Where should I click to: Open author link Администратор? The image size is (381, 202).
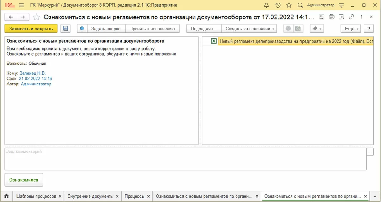36,84
